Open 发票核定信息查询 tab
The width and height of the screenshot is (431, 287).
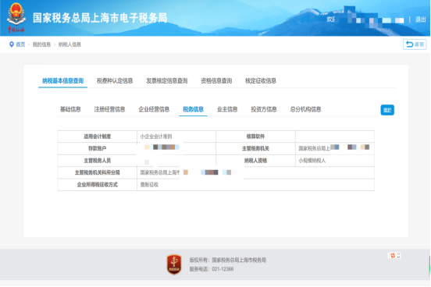point(166,81)
